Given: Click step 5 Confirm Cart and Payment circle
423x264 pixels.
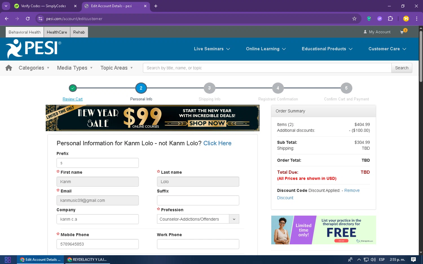Looking at the screenshot, I should [346, 88].
